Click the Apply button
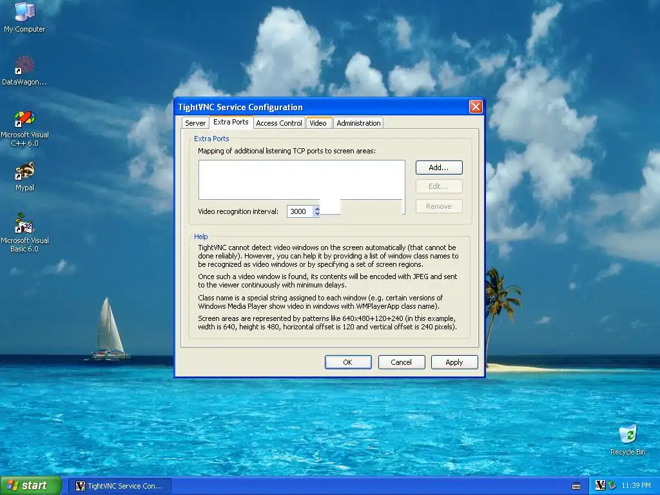Viewport: 660px width, 495px height. (454, 362)
